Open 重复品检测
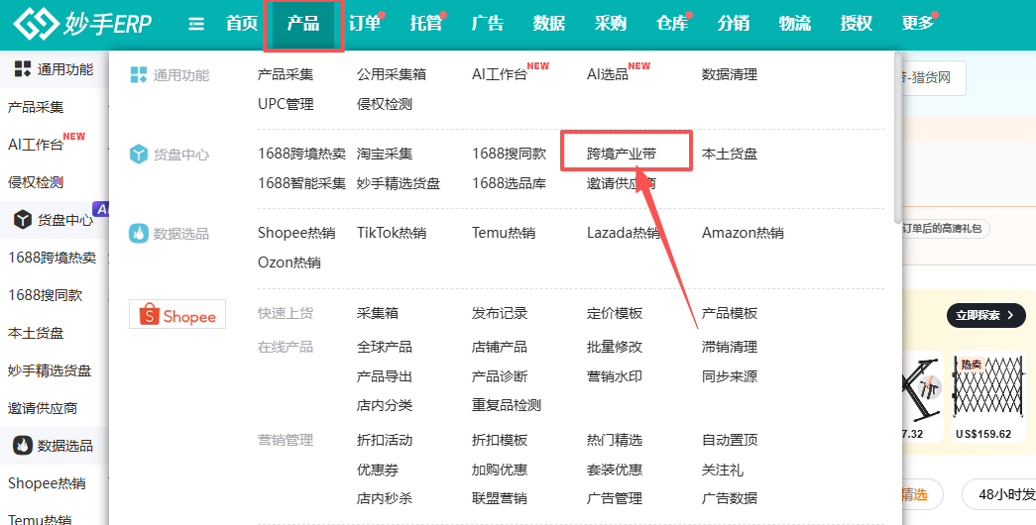The height and width of the screenshot is (525, 1036). (507, 405)
